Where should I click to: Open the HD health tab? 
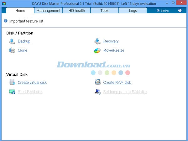point(76,11)
